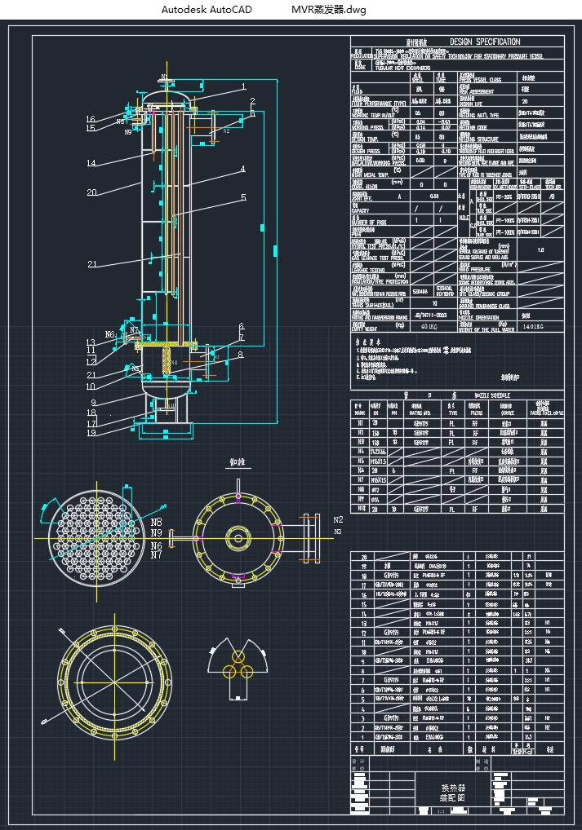Click part callout number 9
The image size is (582, 830).
click(94, 403)
